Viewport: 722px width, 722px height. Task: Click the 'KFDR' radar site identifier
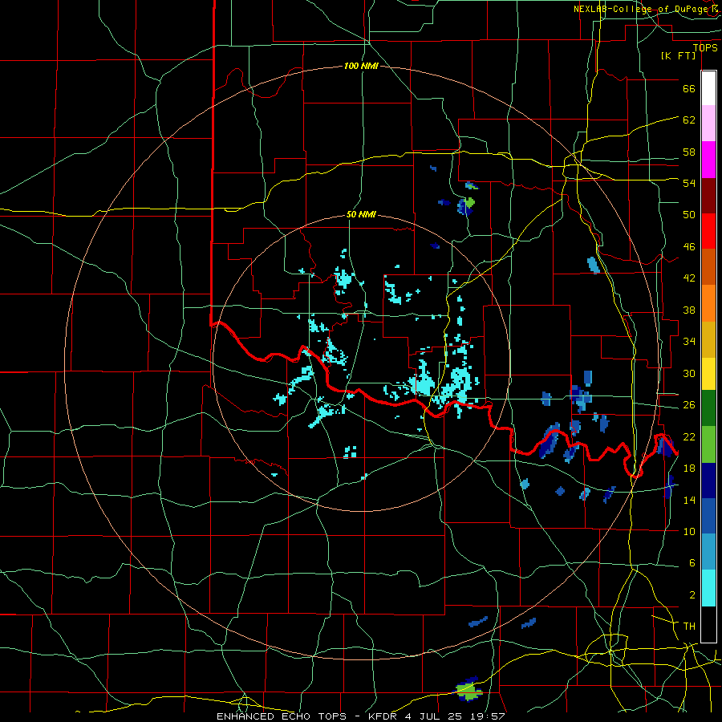(x=382, y=716)
